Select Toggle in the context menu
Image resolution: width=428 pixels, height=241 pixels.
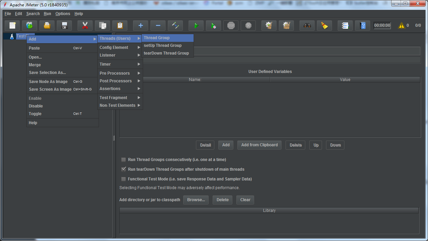point(63,114)
